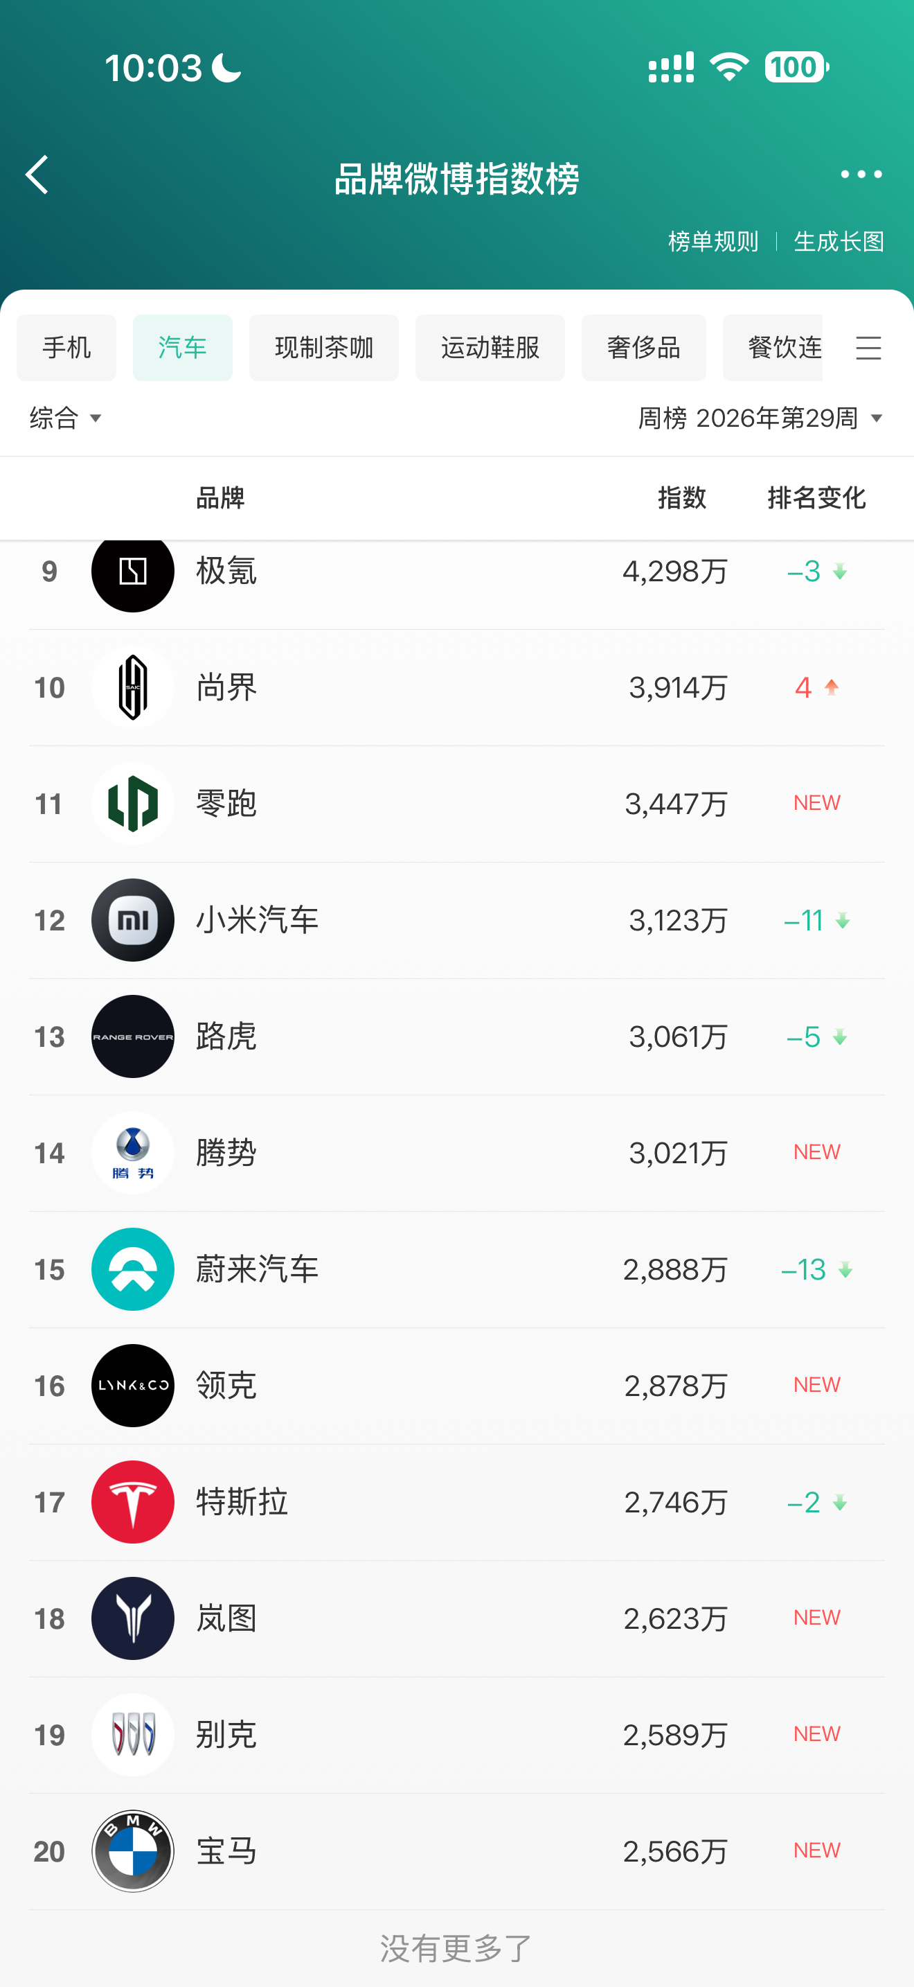
Task: Open the 领克 brand row
Action: coord(456,1386)
